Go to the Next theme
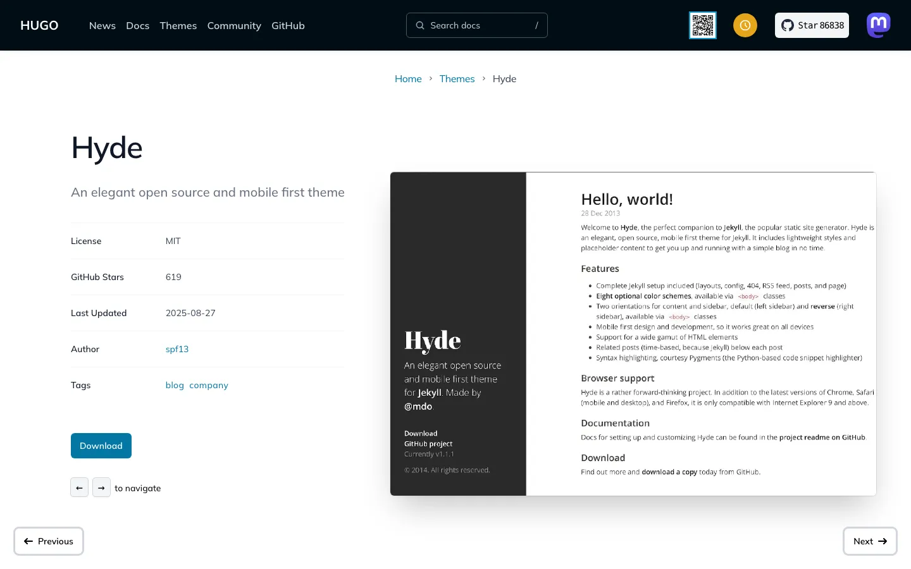This screenshot has width=911, height=569. pos(870,541)
